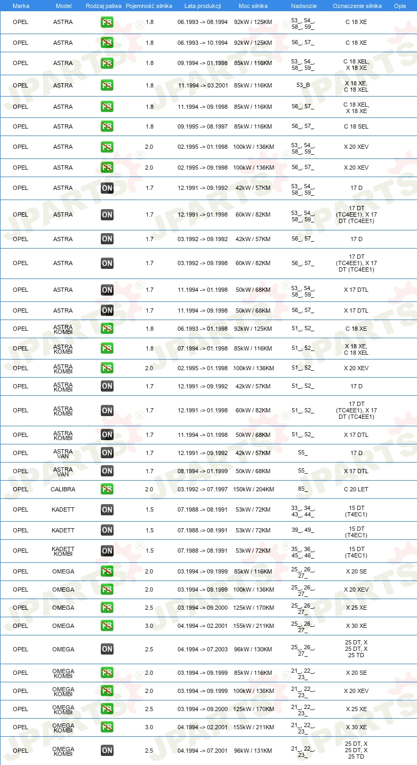Viewport: 417px width, 765px height.
Task: Click the Moc silnika column header
Action: (253, 6)
